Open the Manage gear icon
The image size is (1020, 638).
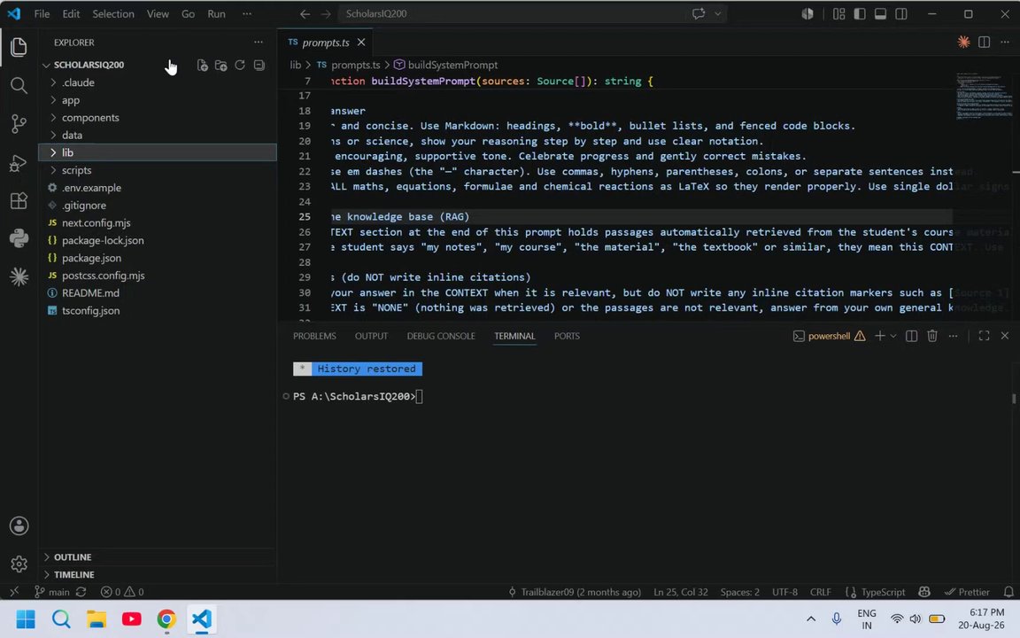19,564
